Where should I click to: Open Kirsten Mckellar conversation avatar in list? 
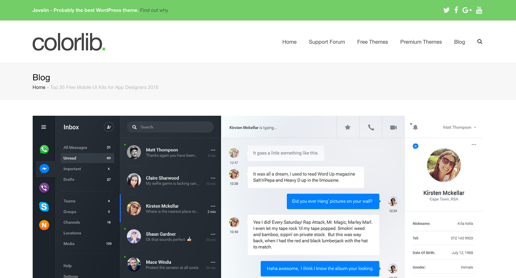point(134,208)
